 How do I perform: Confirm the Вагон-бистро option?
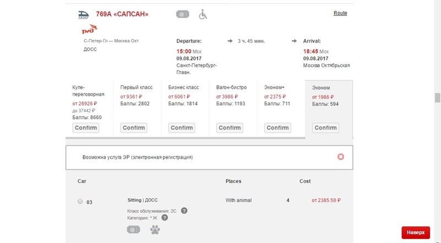pos(229,128)
